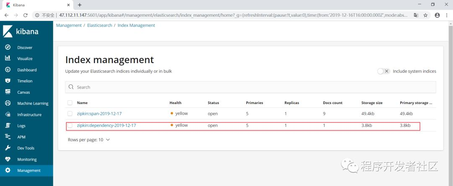Open Dev Tools wrench icon

coord(8,148)
